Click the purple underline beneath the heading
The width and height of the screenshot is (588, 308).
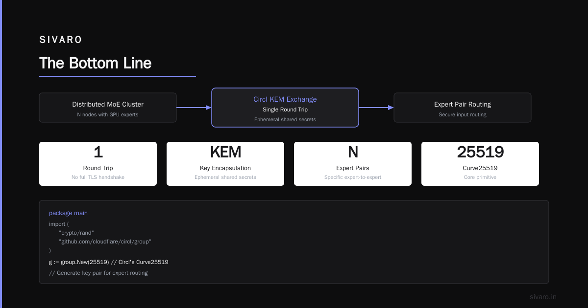point(118,76)
